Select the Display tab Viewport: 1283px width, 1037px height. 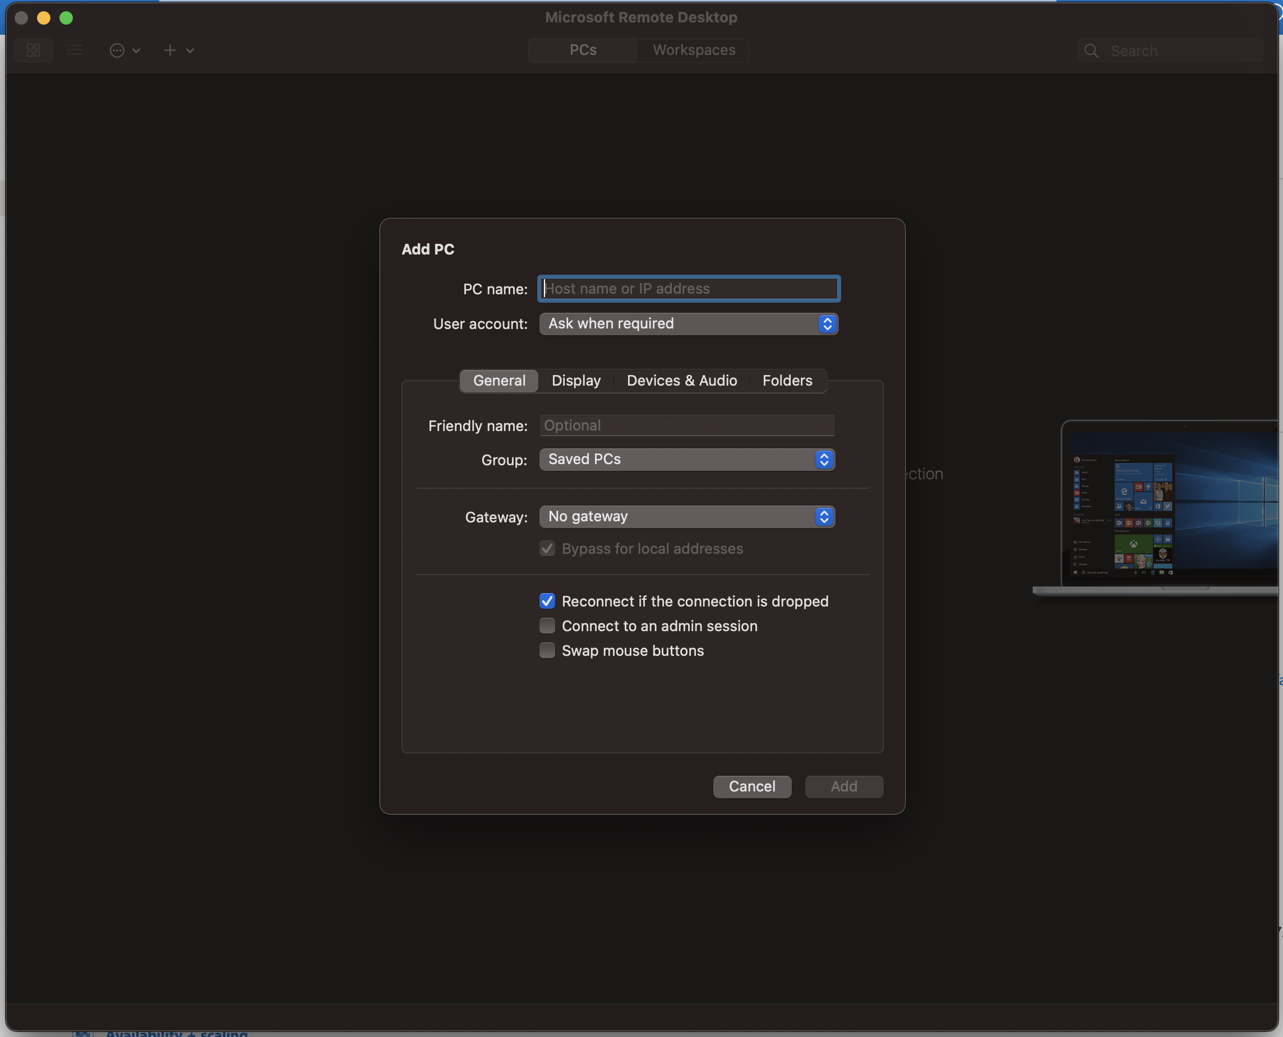[576, 381]
